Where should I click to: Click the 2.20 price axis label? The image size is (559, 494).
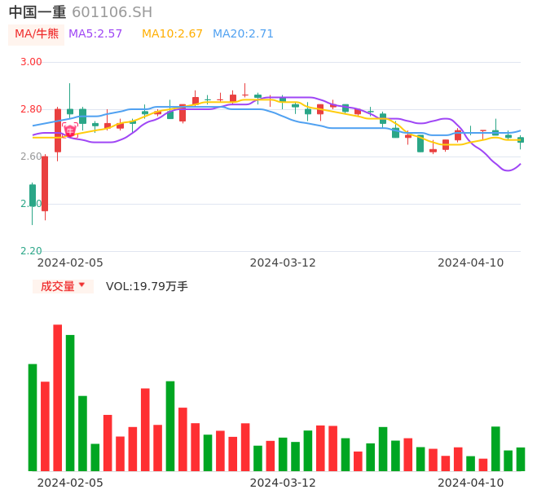click(x=31, y=251)
